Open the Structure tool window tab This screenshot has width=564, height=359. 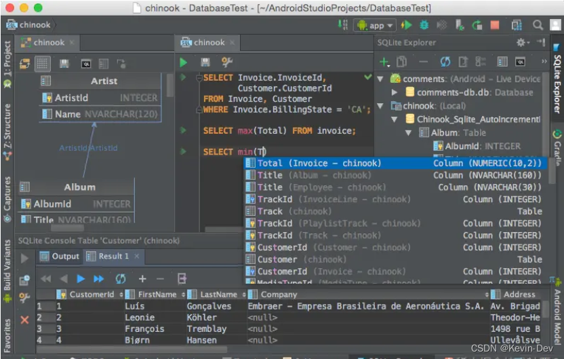coord(7,131)
